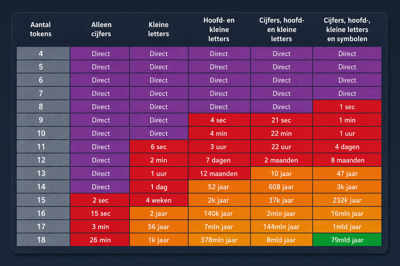Select the Hoofd- en kleine letters header

point(219,29)
